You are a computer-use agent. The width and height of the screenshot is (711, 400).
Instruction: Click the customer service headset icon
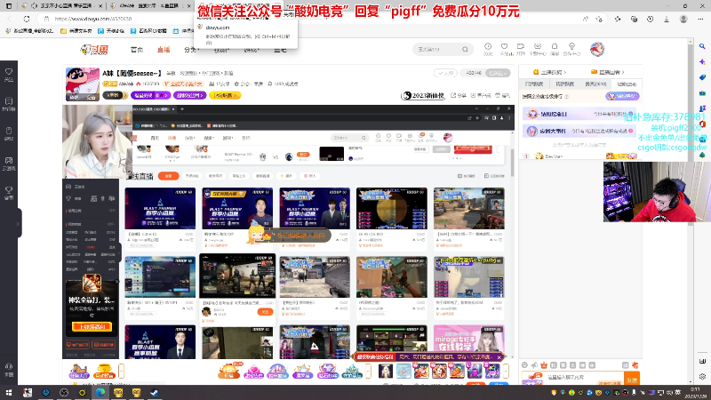9,370
